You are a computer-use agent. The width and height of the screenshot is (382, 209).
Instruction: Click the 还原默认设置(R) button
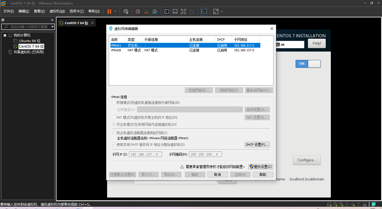click(122, 175)
